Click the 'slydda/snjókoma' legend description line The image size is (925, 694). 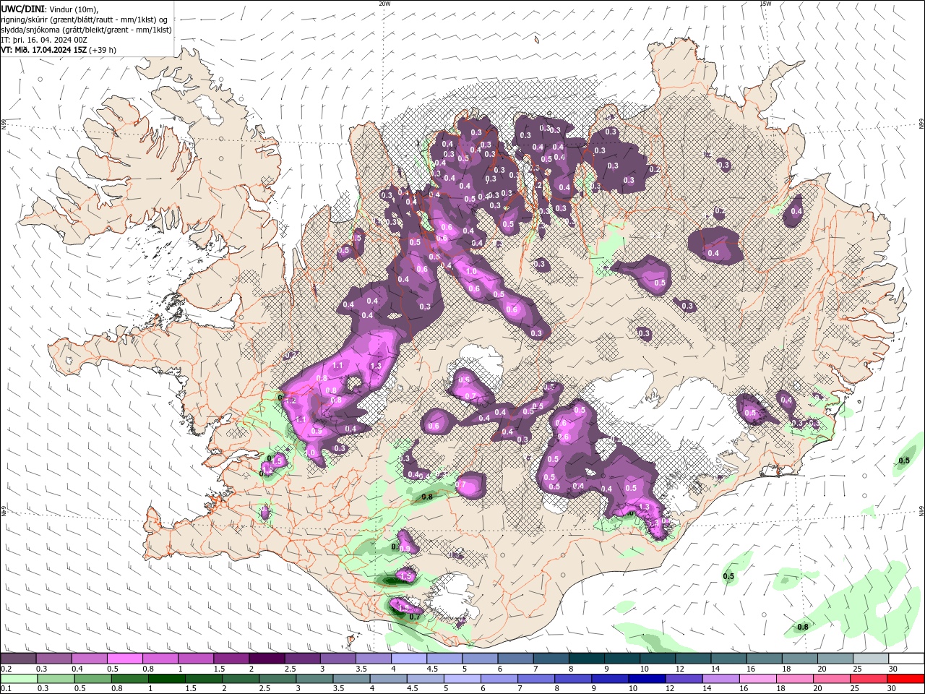87,30
